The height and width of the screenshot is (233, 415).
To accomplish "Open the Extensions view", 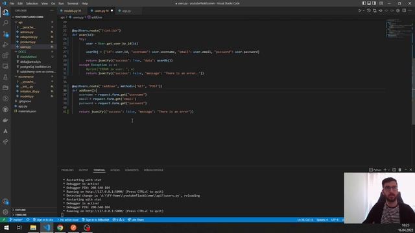I will 5,56.
